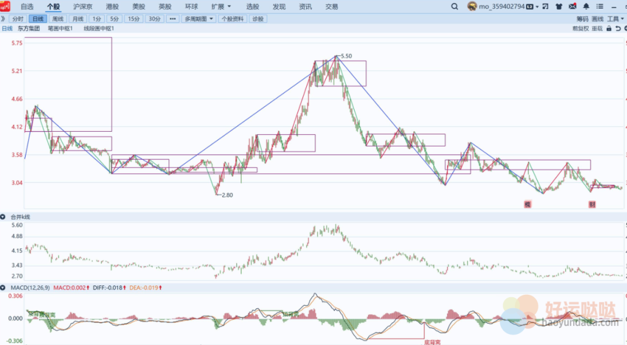
Task: Select the 日线 daily period
Action: coord(38,19)
